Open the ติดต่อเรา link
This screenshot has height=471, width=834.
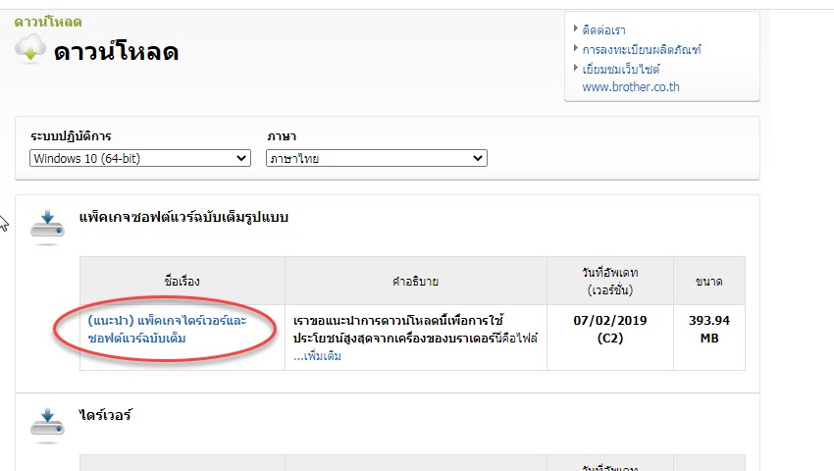pos(603,29)
